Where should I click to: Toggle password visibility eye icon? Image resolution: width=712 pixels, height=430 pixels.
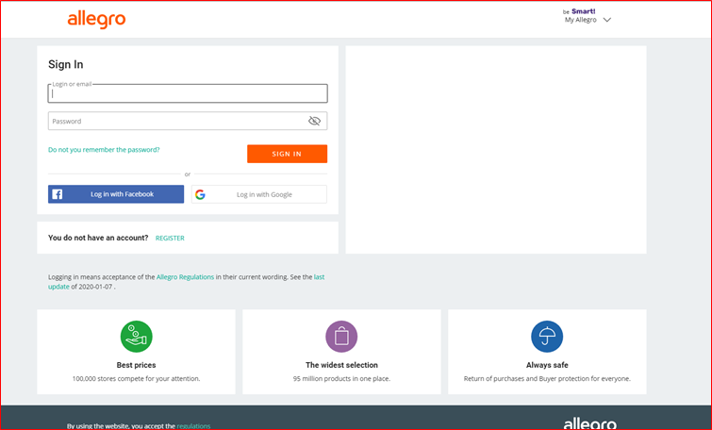pyautogui.click(x=314, y=121)
